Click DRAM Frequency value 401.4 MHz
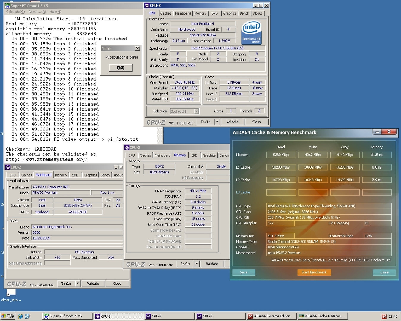 point(198,191)
